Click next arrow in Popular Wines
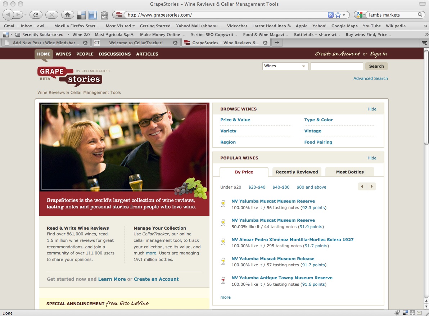 point(371,186)
